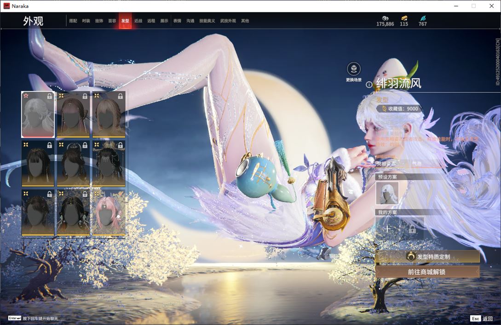Go to the 面容 tab

[112, 21]
